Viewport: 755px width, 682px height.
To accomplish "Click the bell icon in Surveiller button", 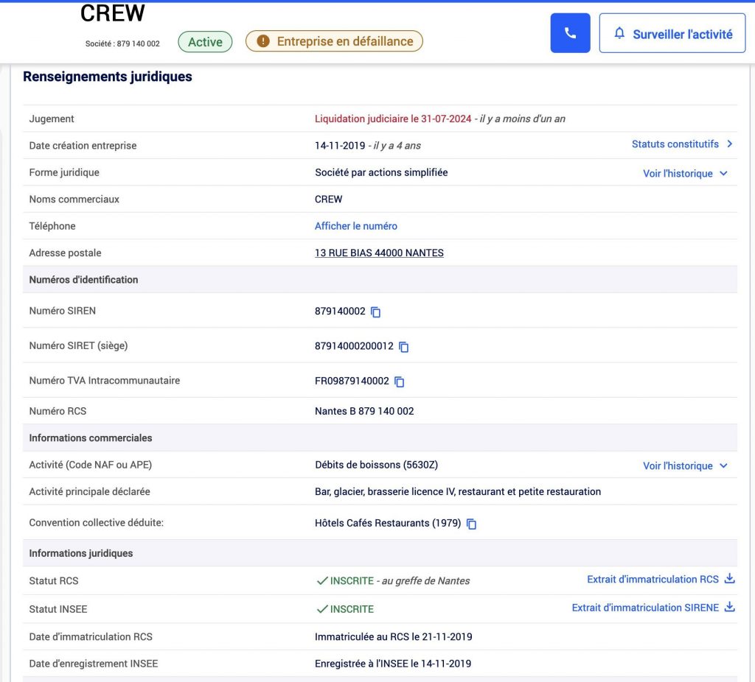I will click(x=619, y=34).
